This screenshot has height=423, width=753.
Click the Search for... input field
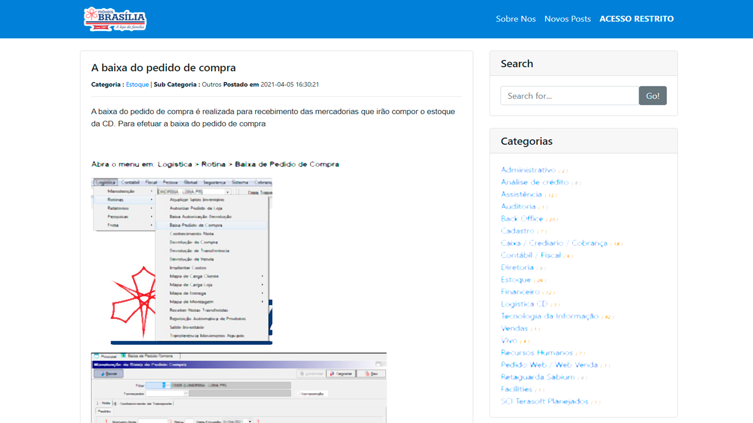[x=569, y=96]
